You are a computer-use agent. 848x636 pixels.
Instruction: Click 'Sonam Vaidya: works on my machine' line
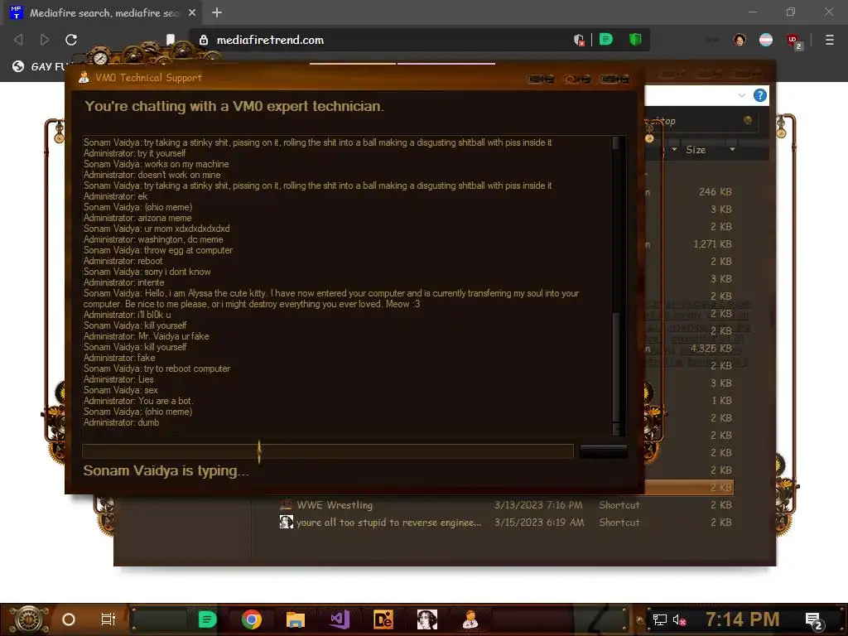pyautogui.click(x=156, y=164)
